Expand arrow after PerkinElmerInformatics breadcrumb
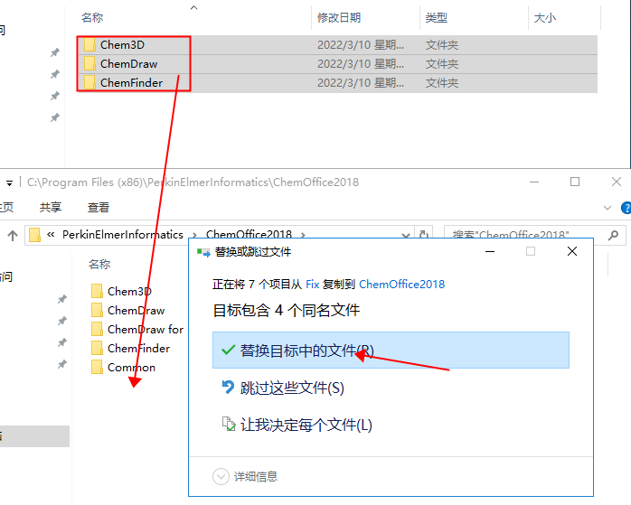This screenshot has width=631, height=505. (194, 235)
